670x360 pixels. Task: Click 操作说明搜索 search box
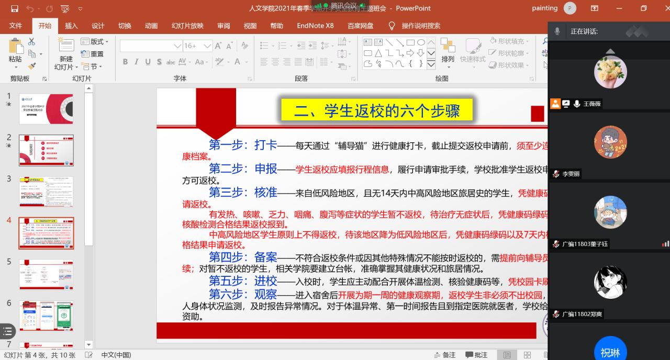(420, 26)
